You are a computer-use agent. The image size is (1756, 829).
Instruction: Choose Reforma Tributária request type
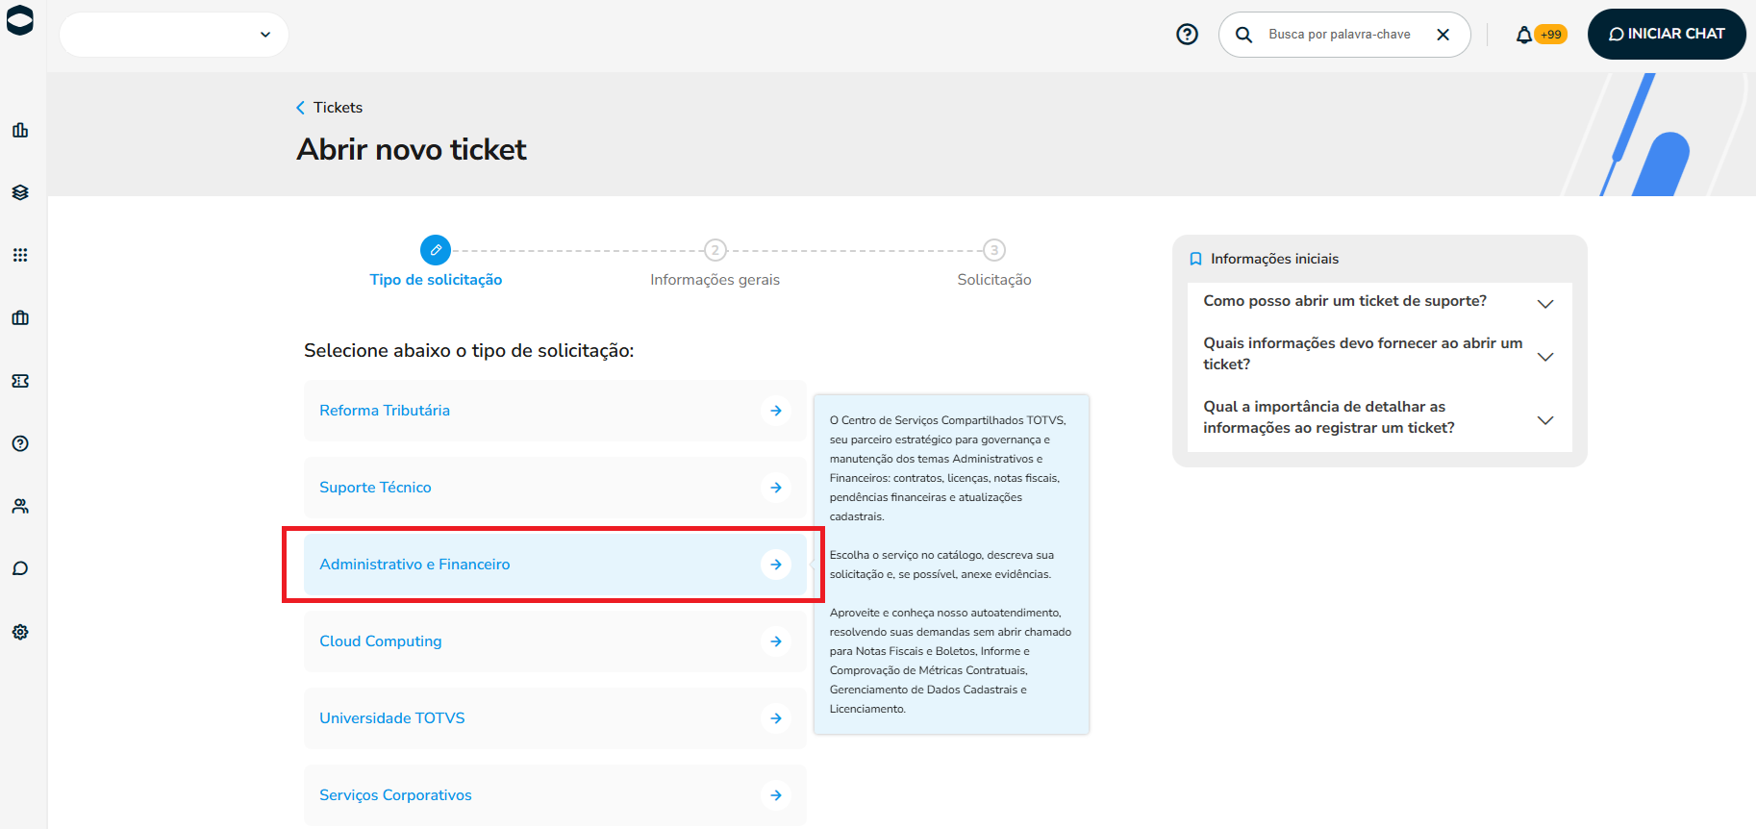555,411
